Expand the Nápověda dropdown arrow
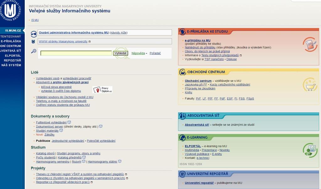This screenshot has height=189, width=321. tap(146, 53)
